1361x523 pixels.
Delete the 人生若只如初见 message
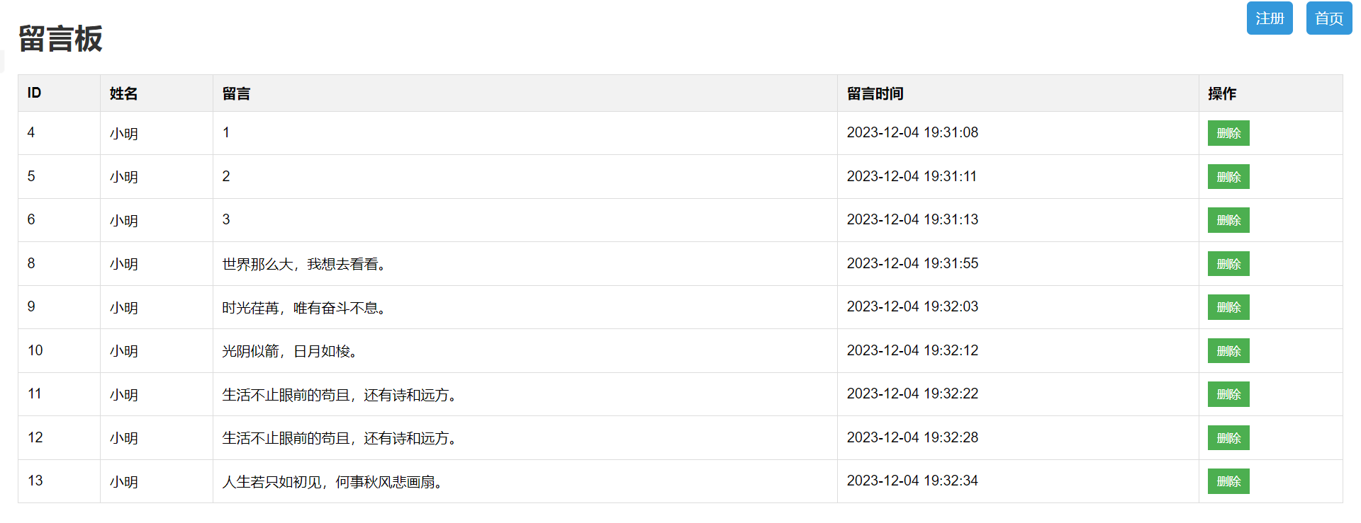1228,481
